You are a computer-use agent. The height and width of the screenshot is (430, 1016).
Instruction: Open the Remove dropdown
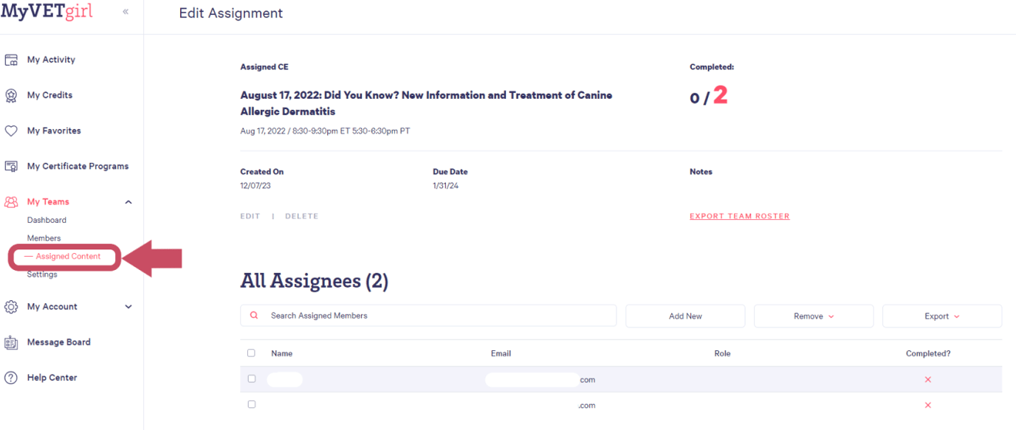[x=813, y=316]
